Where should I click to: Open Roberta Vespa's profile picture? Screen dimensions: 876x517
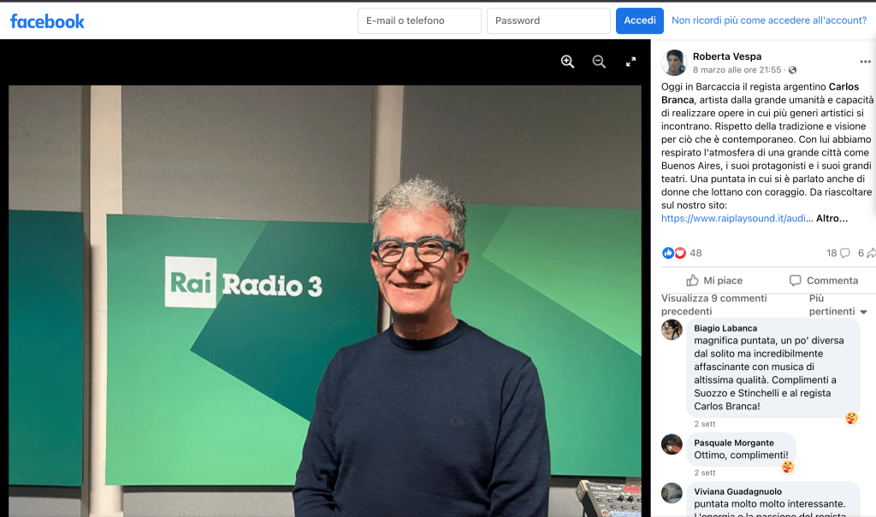(674, 62)
